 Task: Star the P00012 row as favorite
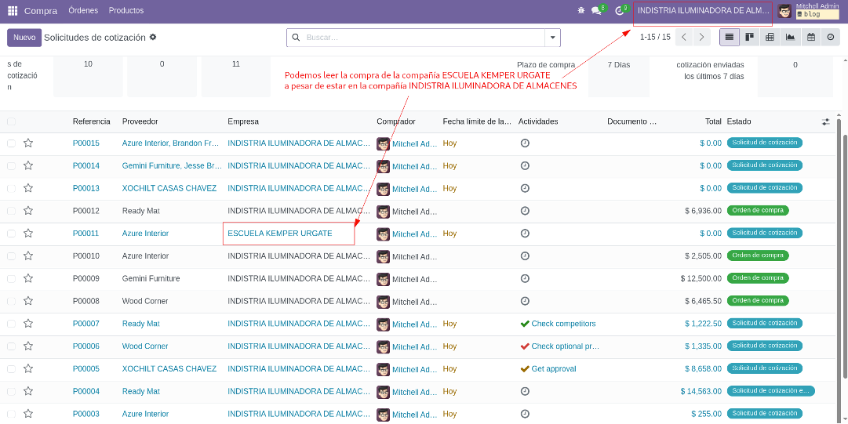[28, 211]
